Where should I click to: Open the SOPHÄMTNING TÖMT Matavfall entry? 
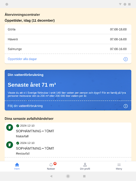pos(68,131)
